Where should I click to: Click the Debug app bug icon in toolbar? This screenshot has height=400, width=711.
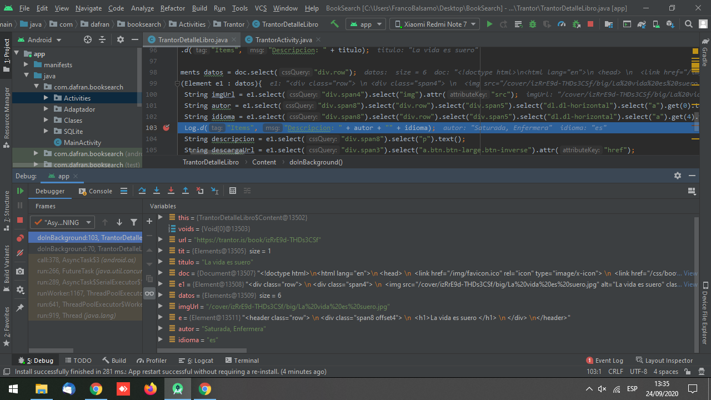[533, 24]
